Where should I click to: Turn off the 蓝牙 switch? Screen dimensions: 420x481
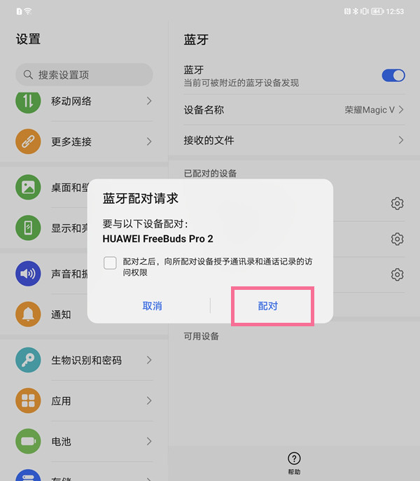pyautogui.click(x=393, y=76)
